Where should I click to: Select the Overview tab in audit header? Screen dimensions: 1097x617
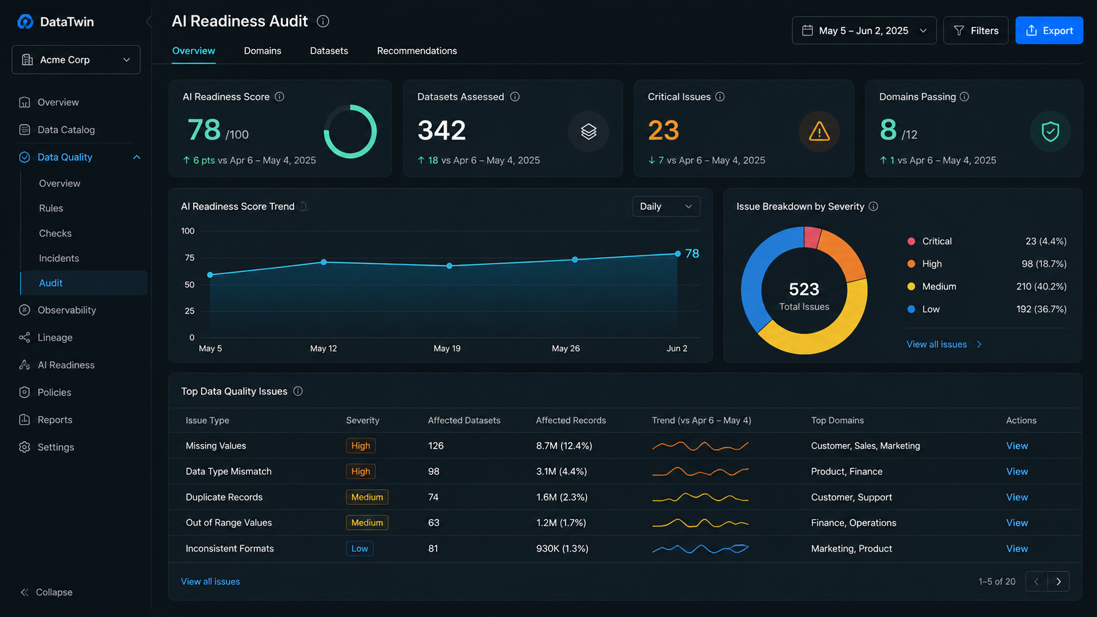tap(194, 51)
